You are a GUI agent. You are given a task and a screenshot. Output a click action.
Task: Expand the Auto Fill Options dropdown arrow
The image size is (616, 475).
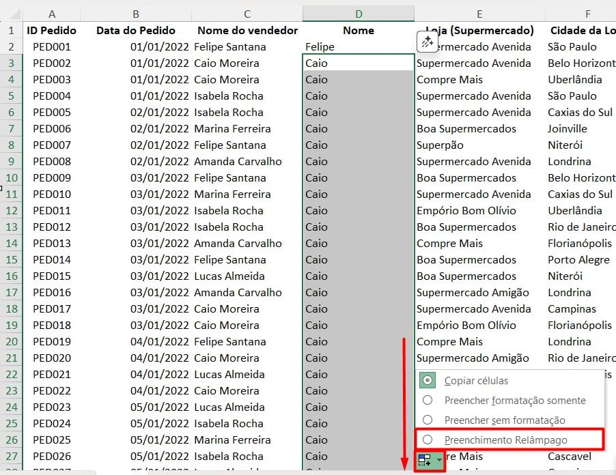click(439, 461)
